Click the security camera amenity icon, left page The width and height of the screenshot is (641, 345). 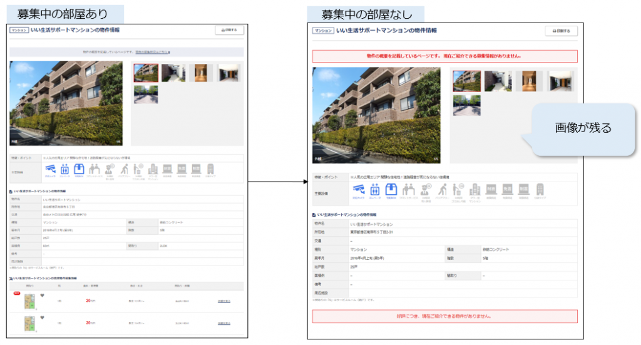(51, 168)
